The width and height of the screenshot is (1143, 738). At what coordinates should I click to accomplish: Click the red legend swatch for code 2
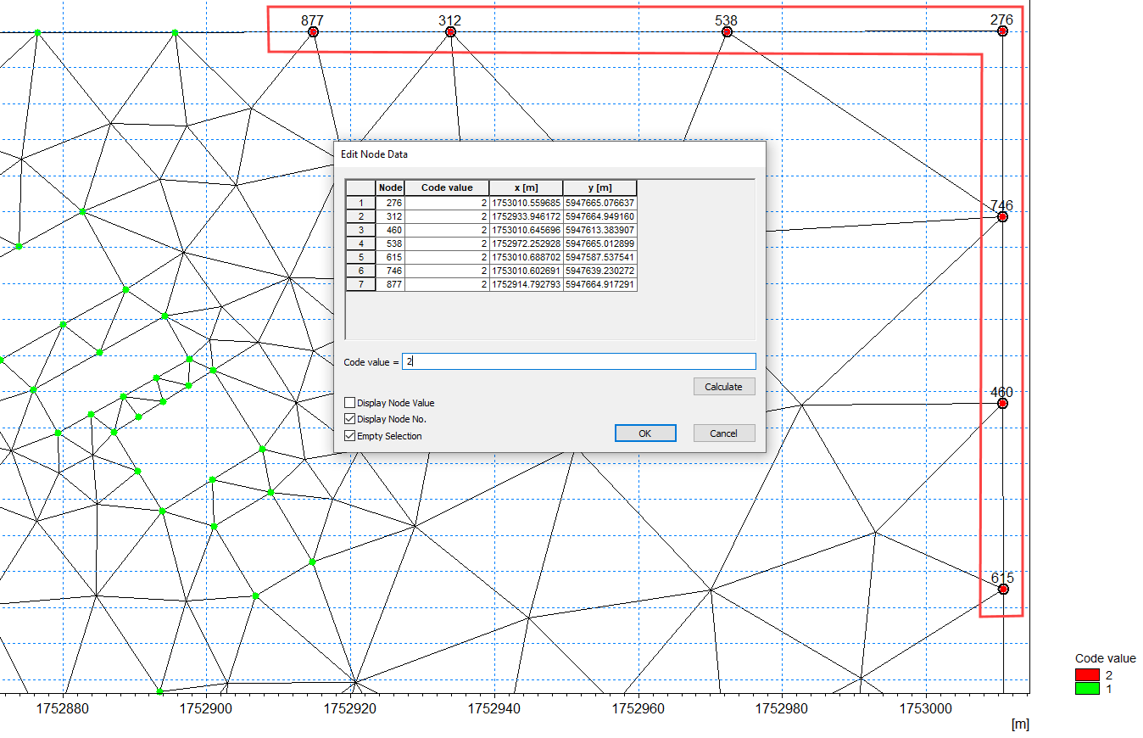(1088, 675)
